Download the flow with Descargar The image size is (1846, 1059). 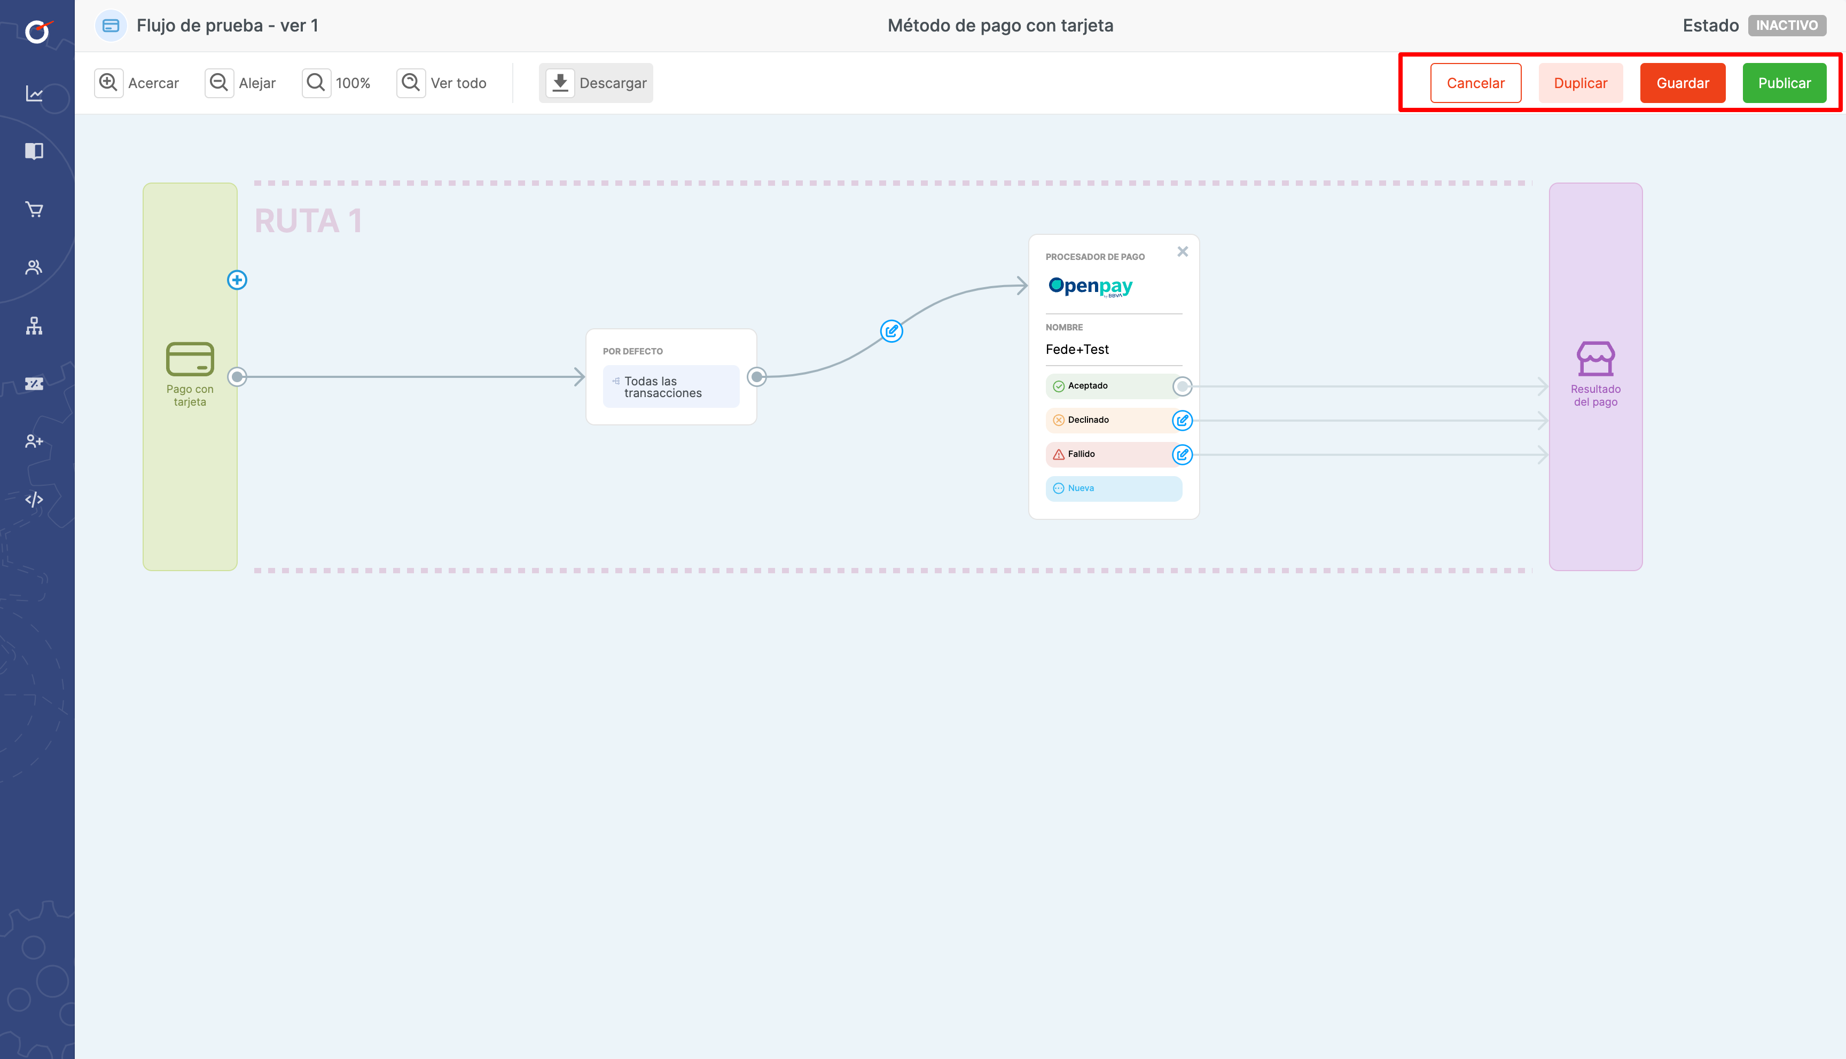tap(596, 83)
